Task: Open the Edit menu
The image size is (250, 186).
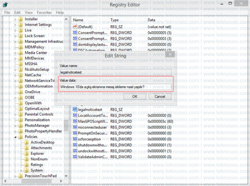Action: (17, 13)
